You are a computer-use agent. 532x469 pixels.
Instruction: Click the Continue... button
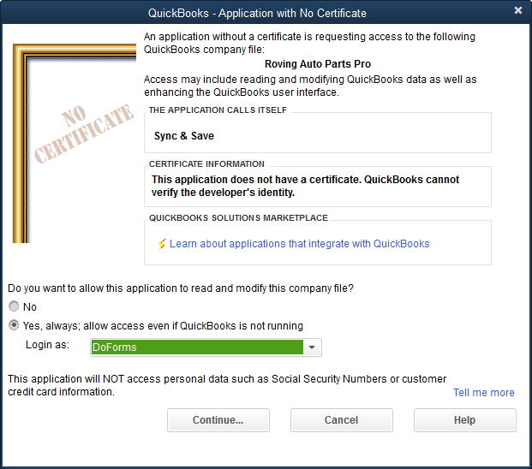coord(218,420)
